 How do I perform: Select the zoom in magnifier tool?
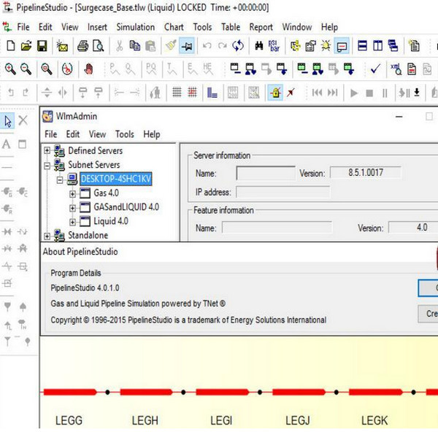click(10, 69)
